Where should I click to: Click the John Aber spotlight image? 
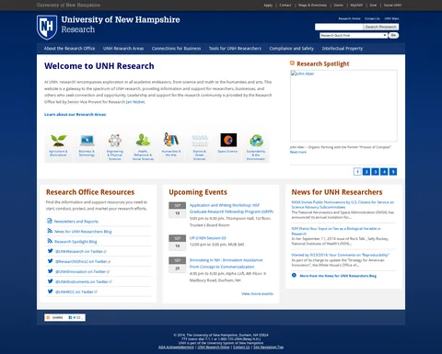click(343, 106)
